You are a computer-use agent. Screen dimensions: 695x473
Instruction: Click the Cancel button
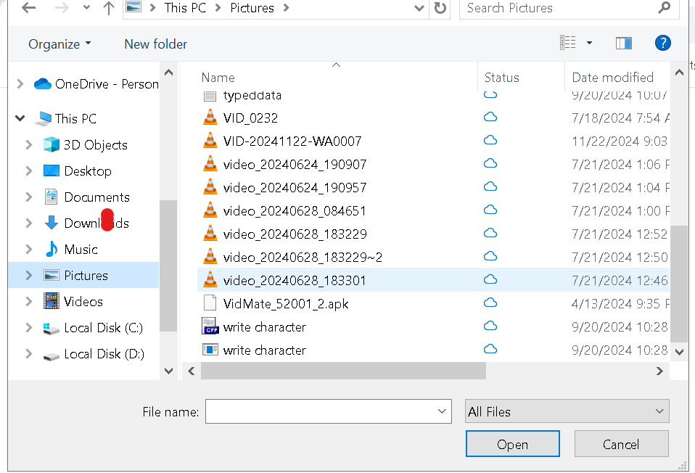[621, 444]
